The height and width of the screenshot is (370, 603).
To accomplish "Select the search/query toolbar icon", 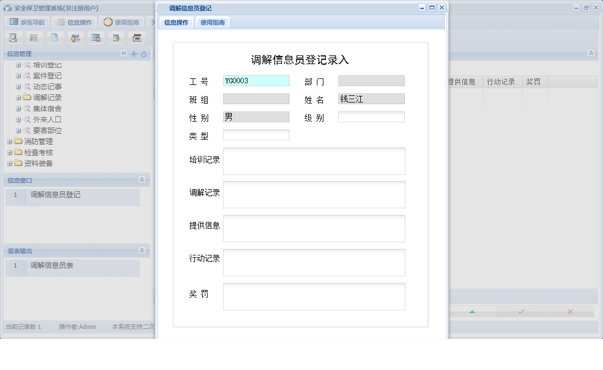I will (x=13, y=37).
